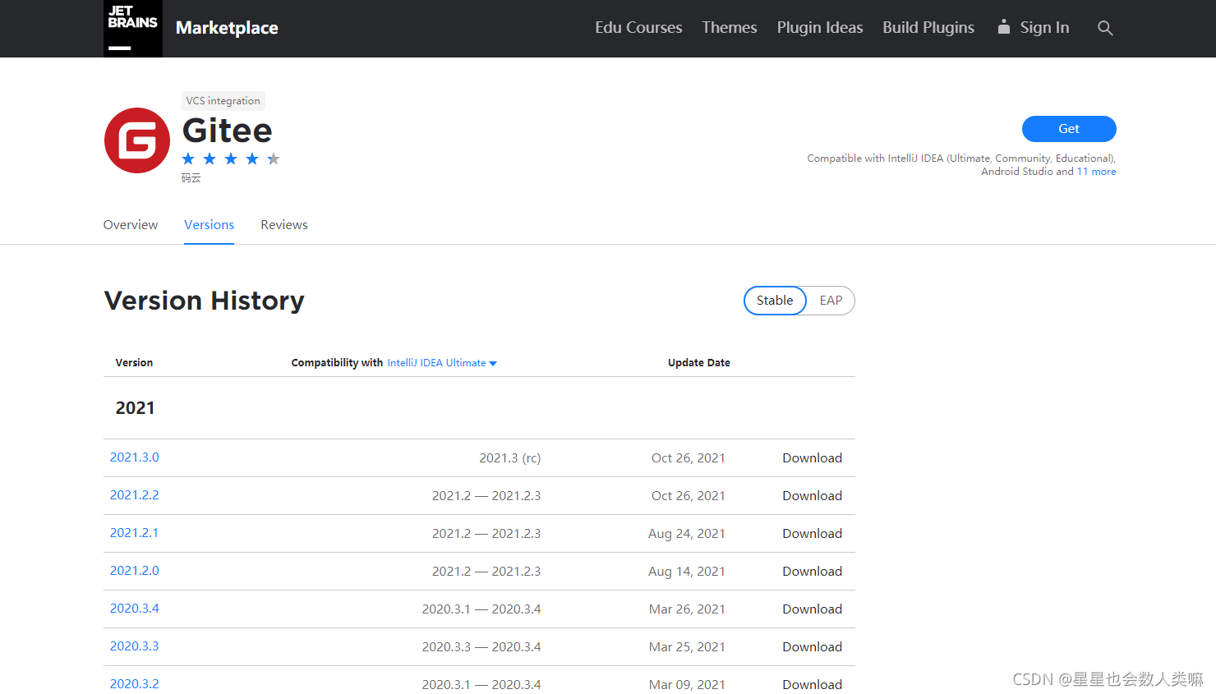Click the Marketplace title link

[227, 28]
